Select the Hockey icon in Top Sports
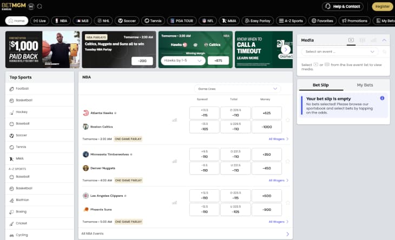Screen dimensions: 395x240 coord(11,112)
